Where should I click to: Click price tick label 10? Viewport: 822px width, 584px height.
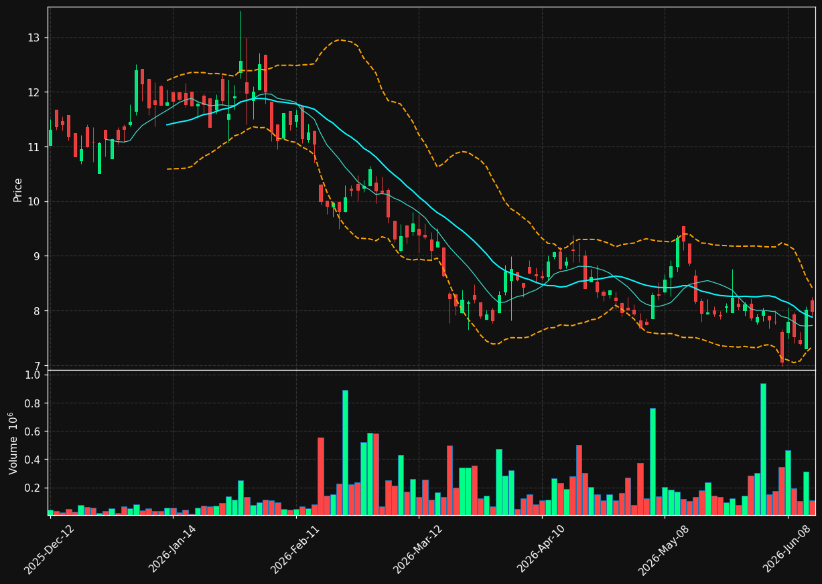click(x=33, y=202)
